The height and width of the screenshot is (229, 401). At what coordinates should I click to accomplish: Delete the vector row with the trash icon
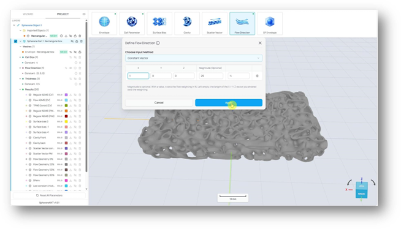pos(257,76)
